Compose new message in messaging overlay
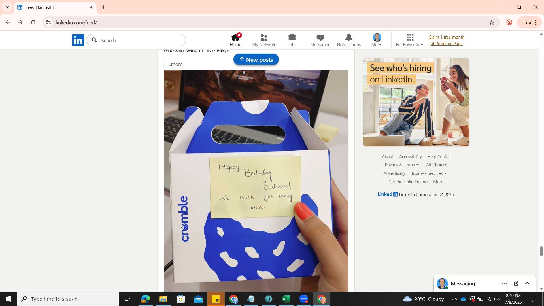The image size is (544, 306). (x=516, y=284)
